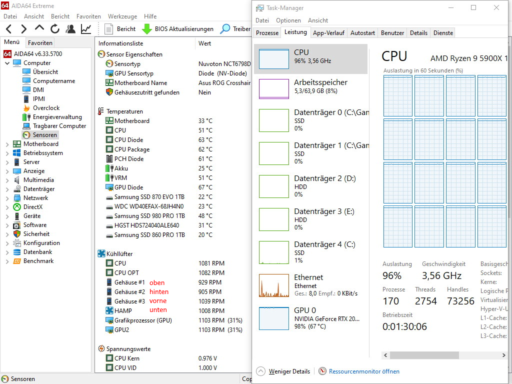Screen dimensions: 512x384
Task: Click the horizontal scrollbar left arrow in Task-Manager
Action: 385,355
